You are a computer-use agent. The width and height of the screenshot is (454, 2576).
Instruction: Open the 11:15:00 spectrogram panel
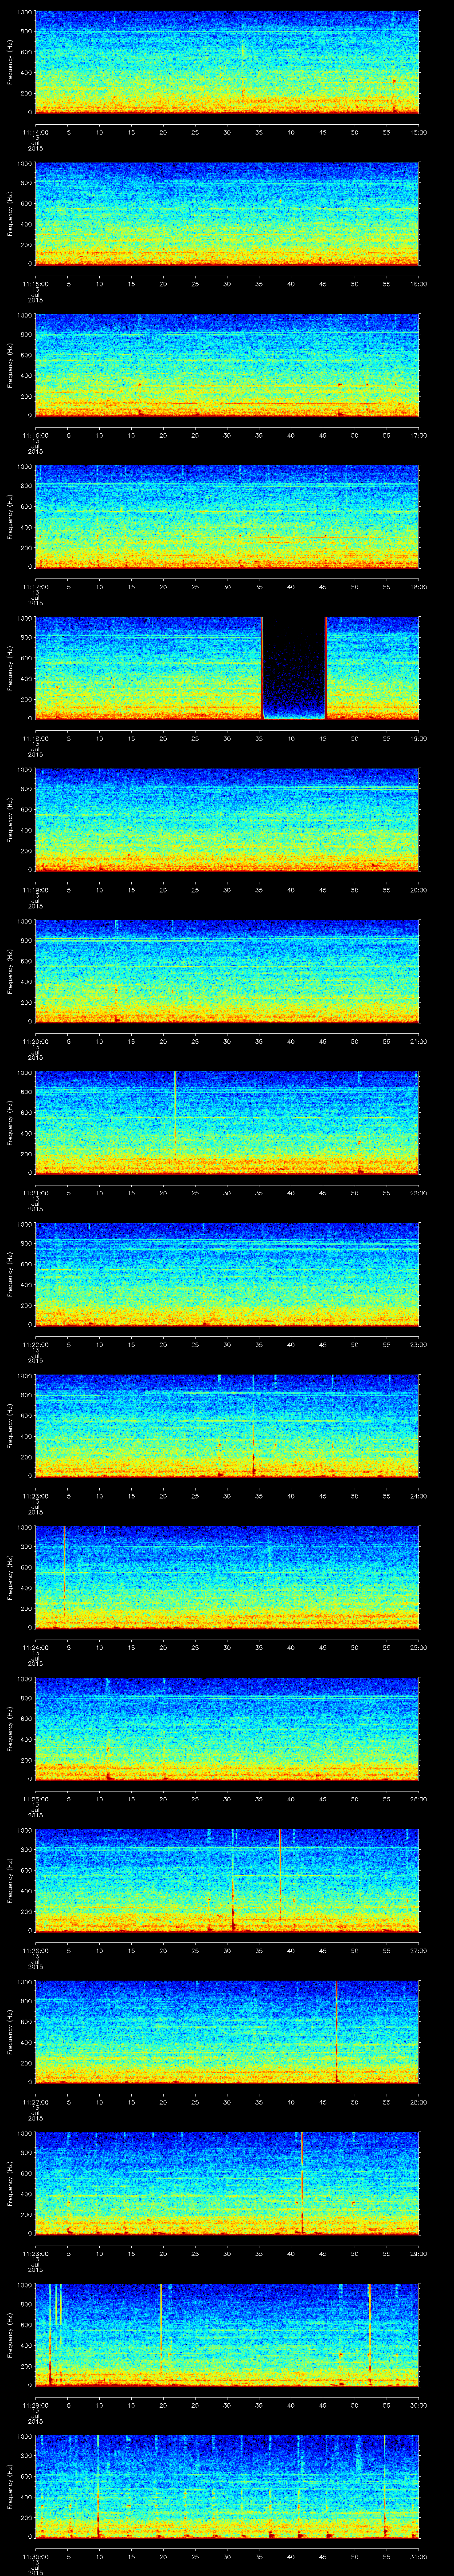227,214
